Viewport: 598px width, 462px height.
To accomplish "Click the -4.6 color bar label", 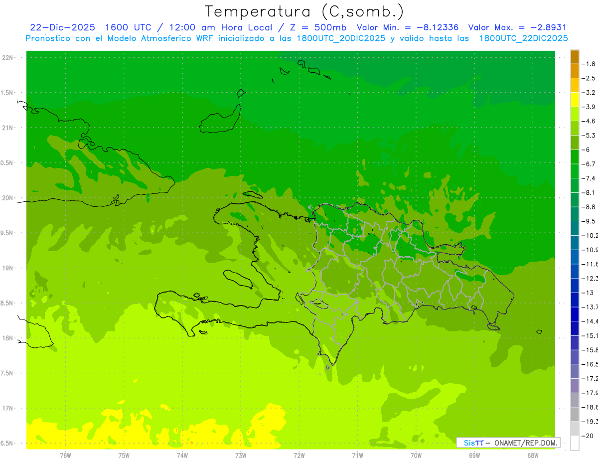I will (x=589, y=121).
